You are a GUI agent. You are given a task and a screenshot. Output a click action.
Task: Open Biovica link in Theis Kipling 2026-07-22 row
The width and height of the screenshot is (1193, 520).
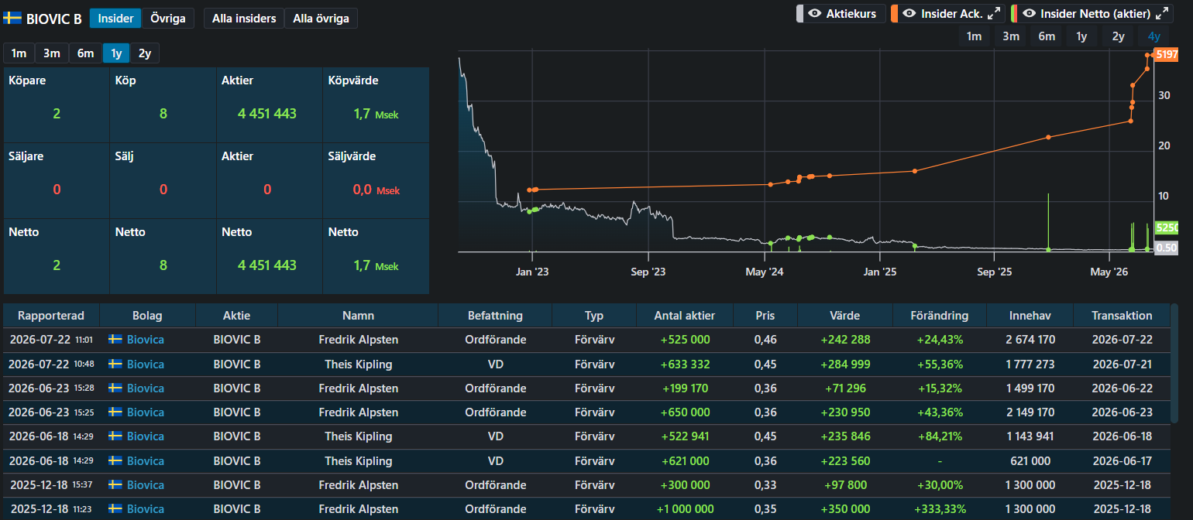146,364
